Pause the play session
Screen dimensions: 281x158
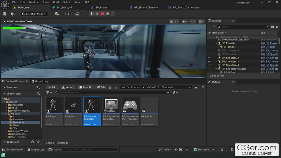[x=92, y=14]
